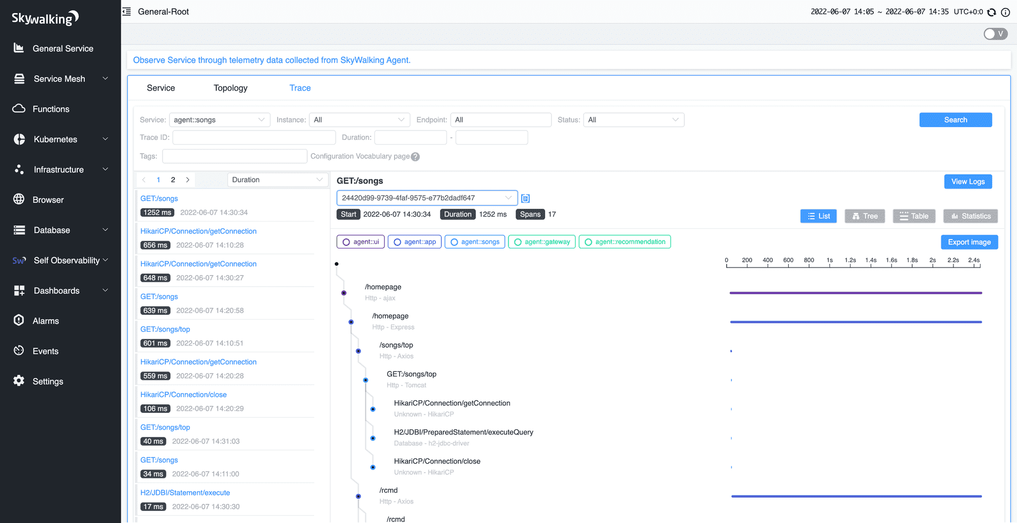Screen dimensions: 1017x523
Task: Click the purple /homepage span duration bar
Action: click(856, 292)
